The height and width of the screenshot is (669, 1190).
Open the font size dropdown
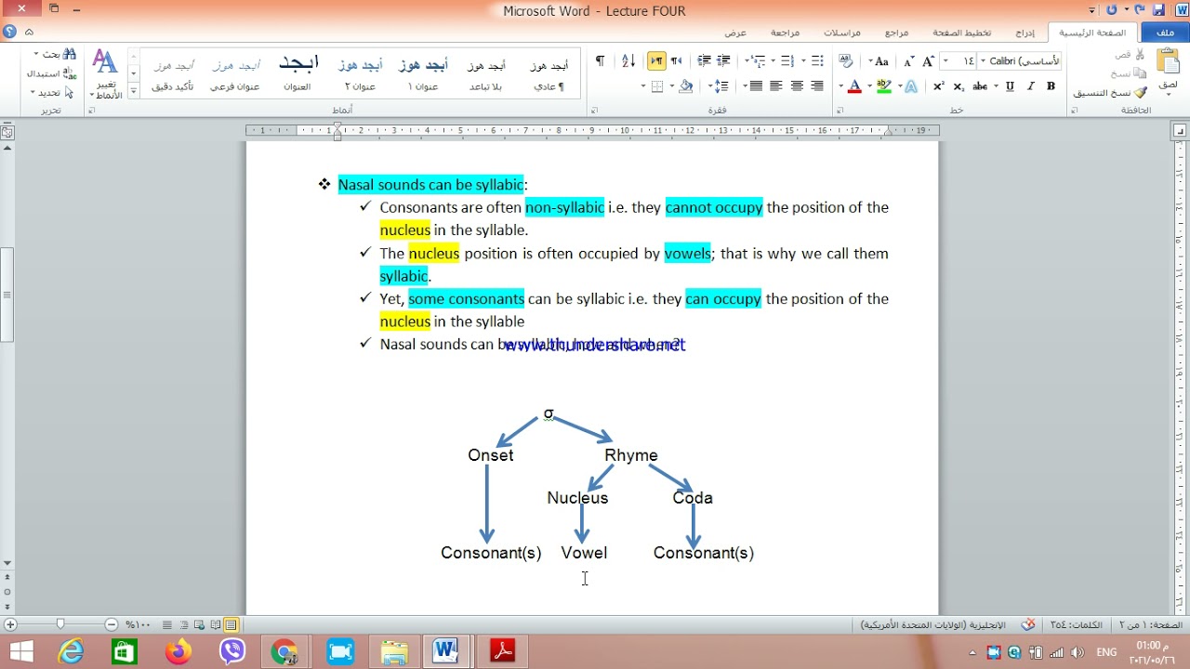945,61
